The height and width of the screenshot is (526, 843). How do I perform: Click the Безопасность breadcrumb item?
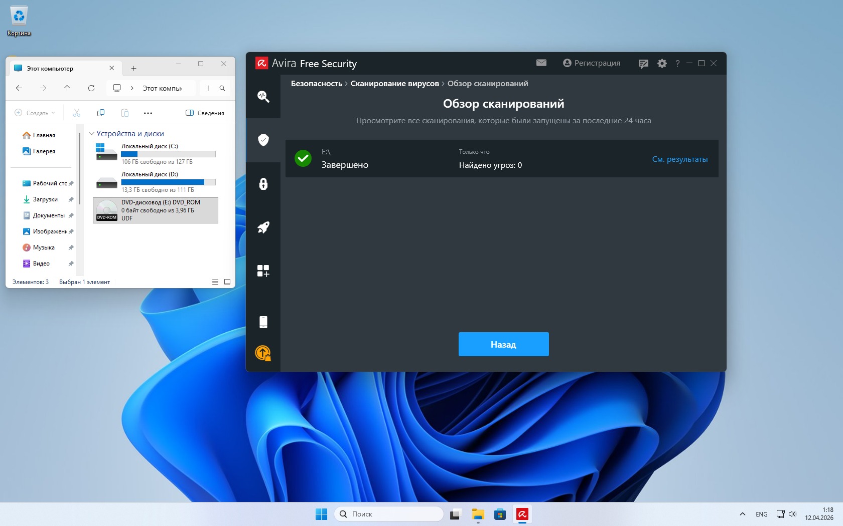point(316,84)
